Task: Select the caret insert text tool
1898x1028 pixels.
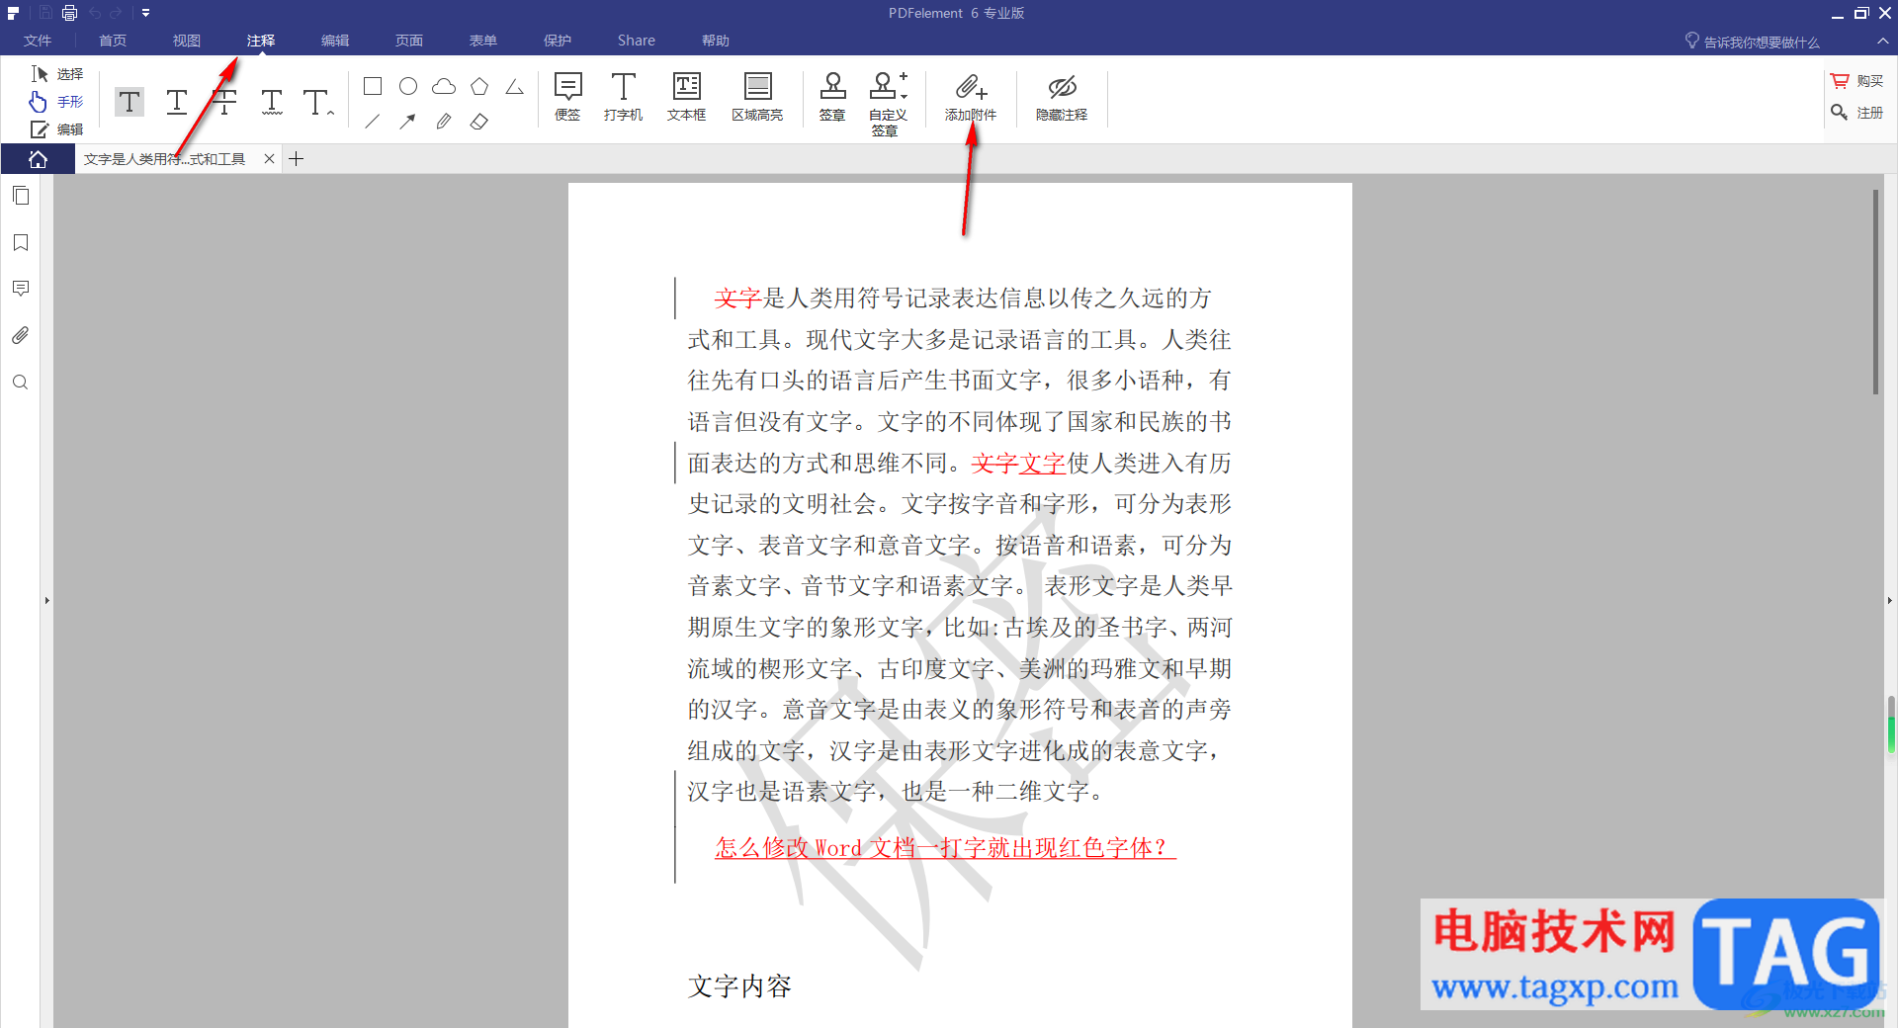Action: point(318,102)
